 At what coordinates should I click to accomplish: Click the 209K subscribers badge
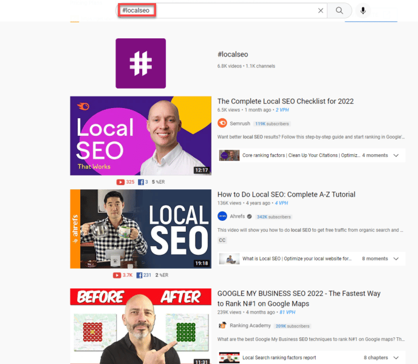(292, 326)
